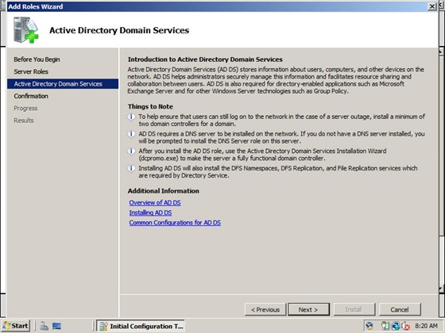
Task: Click the network status tray icon
Action: pyautogui.click(x=396, y=326)
